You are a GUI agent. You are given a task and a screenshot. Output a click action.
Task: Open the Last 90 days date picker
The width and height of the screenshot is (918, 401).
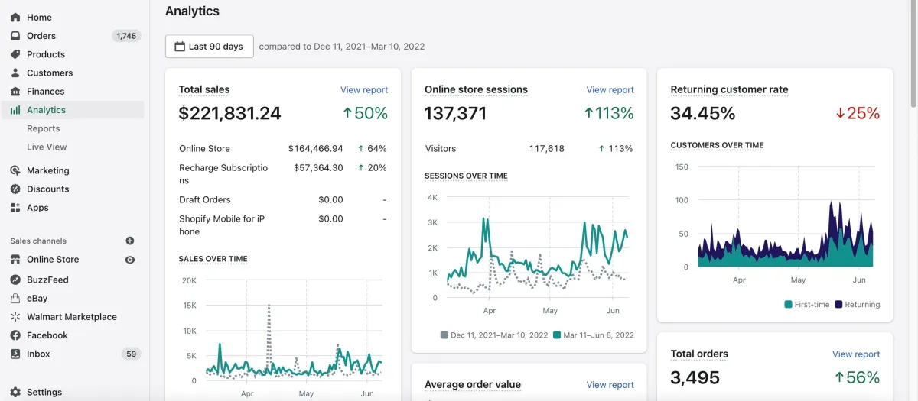[210, 47]
